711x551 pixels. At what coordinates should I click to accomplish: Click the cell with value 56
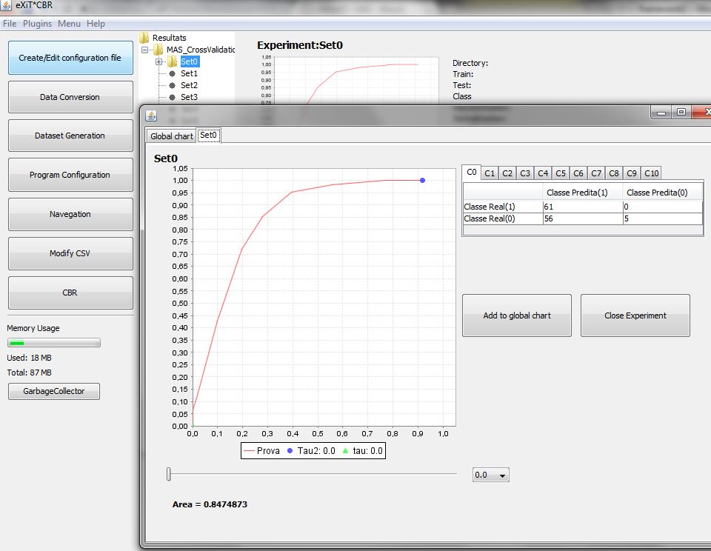tap(583, 218)
